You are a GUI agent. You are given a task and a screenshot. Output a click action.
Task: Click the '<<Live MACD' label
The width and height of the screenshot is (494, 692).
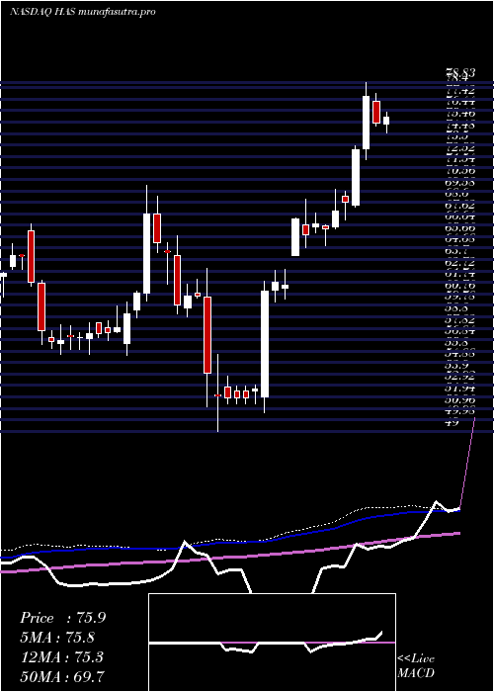[416, 666]
